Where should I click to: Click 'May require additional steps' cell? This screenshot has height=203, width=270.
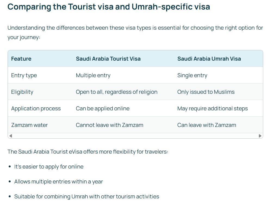(212, 108)
